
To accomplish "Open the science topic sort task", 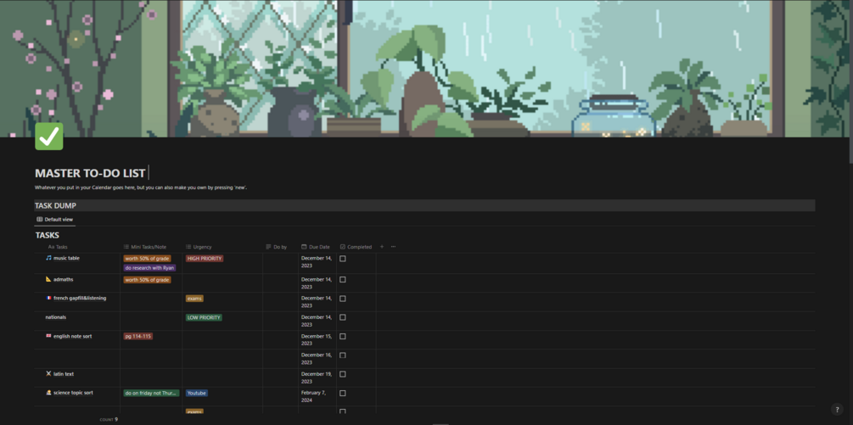I will 73,393.
